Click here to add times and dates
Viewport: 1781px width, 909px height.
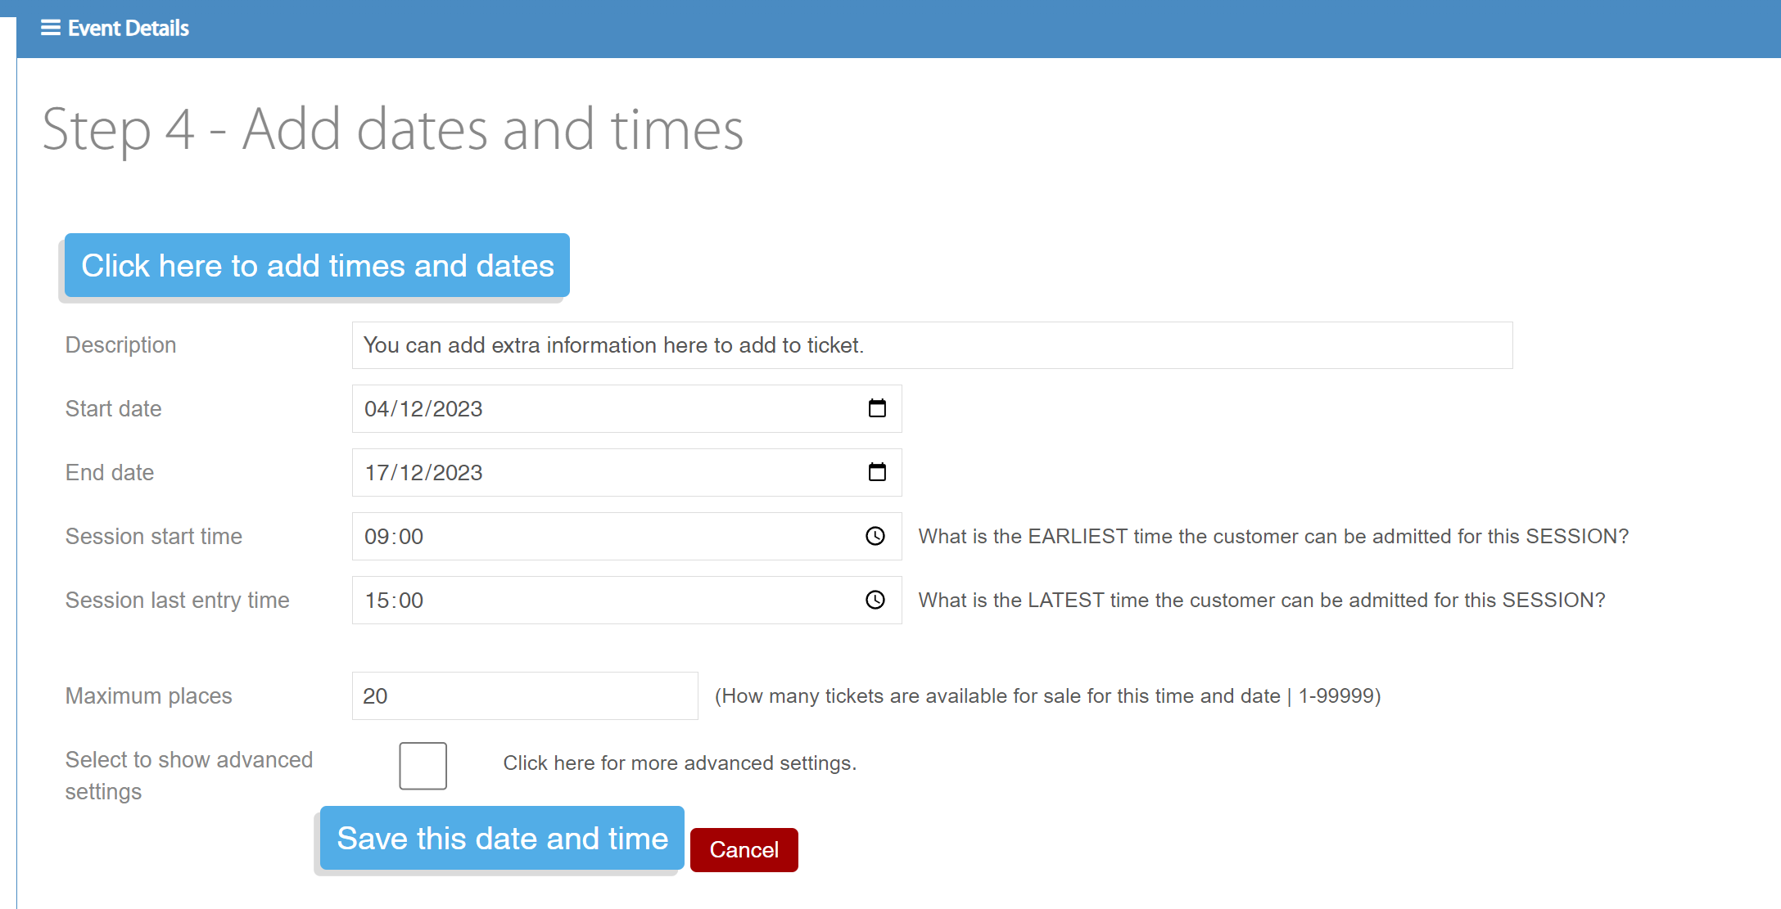(x=317, y=266)
